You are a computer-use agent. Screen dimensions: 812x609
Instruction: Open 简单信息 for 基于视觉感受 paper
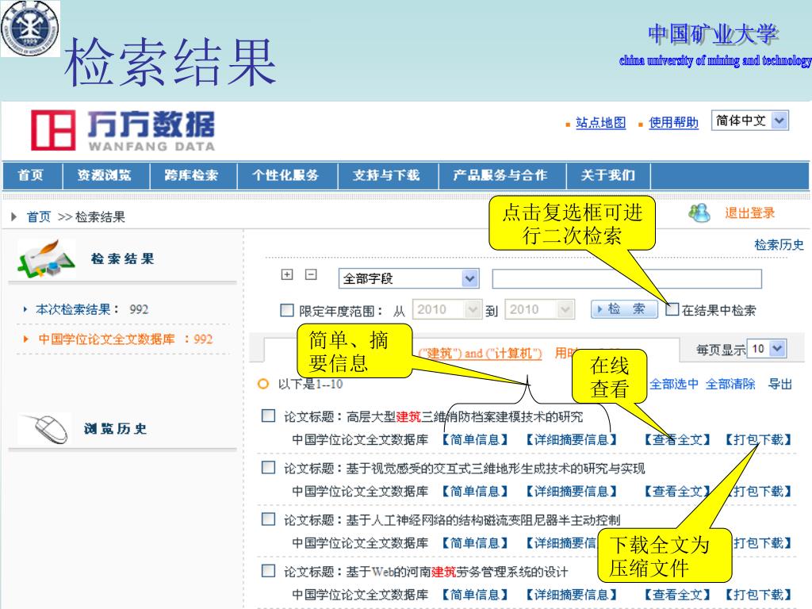pos(474,492)
